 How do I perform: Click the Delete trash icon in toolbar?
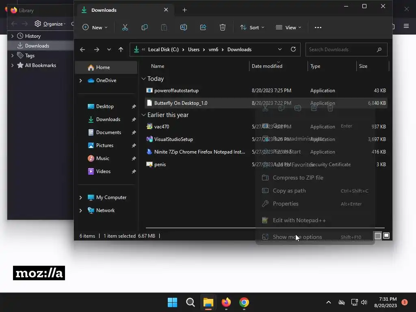coord(223,27)
